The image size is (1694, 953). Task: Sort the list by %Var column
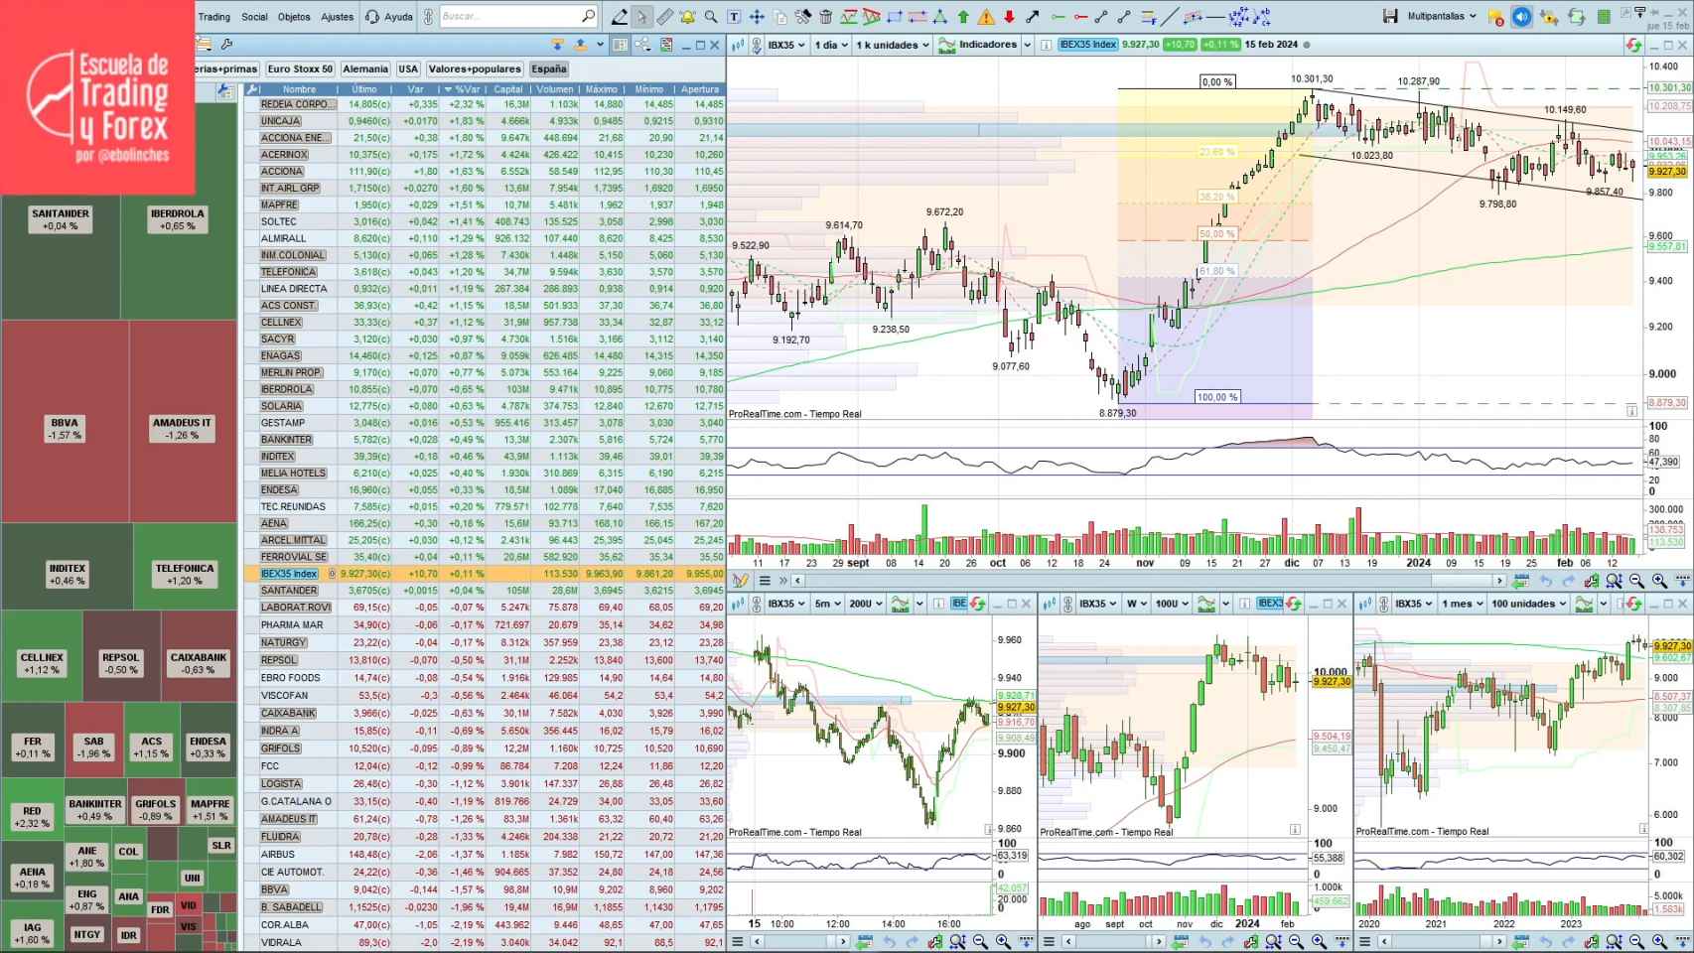pos(463,89)
